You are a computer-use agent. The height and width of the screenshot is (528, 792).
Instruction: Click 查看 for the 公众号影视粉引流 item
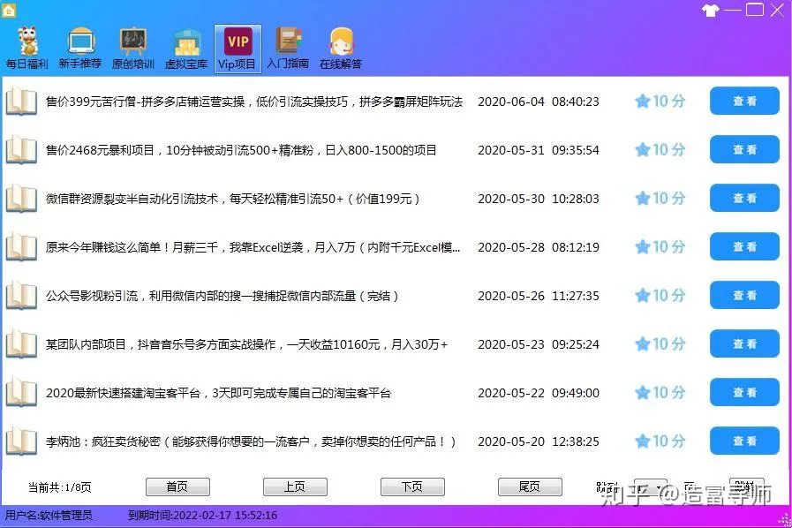click(x=744, y=296)
